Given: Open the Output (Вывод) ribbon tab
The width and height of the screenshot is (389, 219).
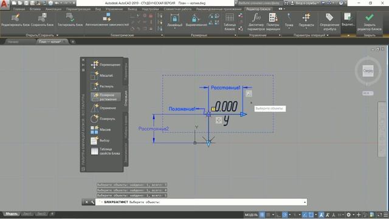Looking at the screenshot, I should click(133, 9).
